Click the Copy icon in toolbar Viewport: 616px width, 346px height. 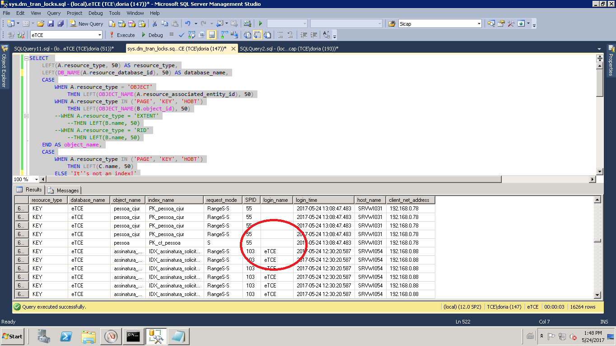(164, 23)
